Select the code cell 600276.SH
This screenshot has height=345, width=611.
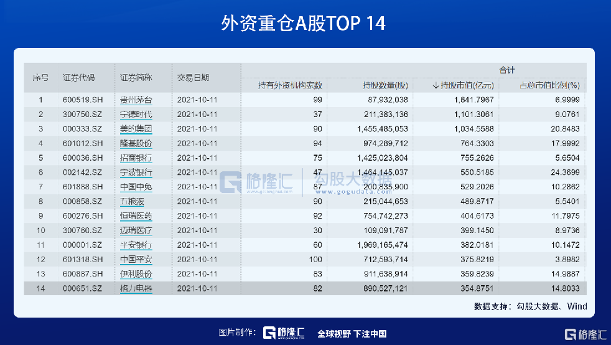point(83,216)
